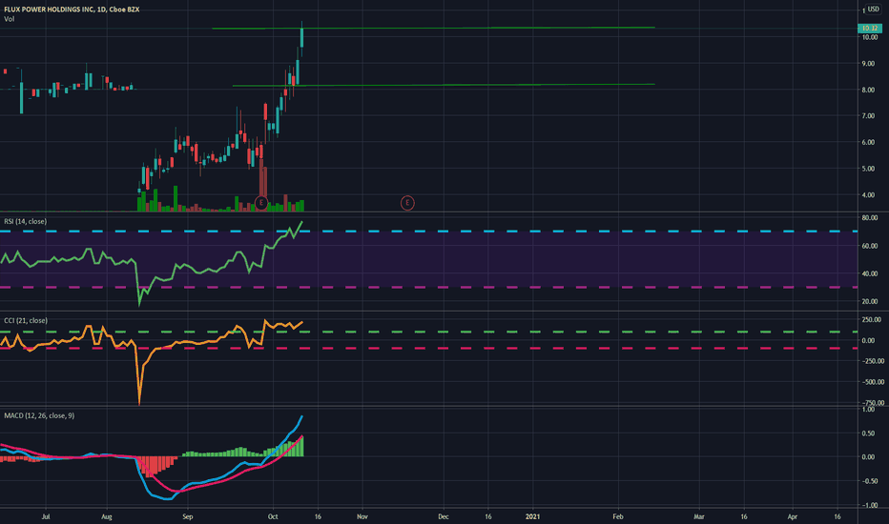889x524 pixels.
Task: Click the -0.50 label on MACD axis
Action: pos(869,481)
